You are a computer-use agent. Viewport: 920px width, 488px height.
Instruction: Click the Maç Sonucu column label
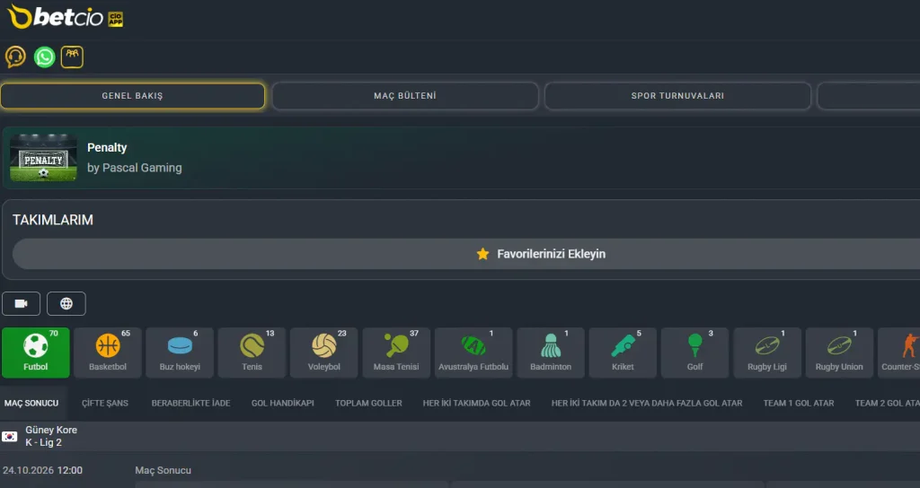click(x=164, y=470)
